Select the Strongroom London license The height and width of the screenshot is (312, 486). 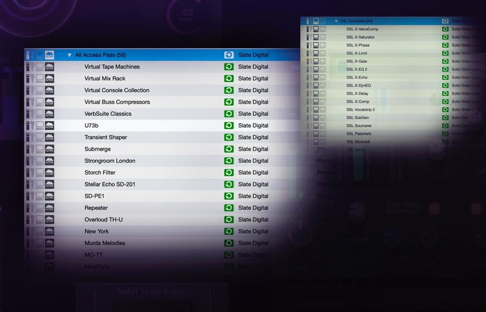coord(110,161)
